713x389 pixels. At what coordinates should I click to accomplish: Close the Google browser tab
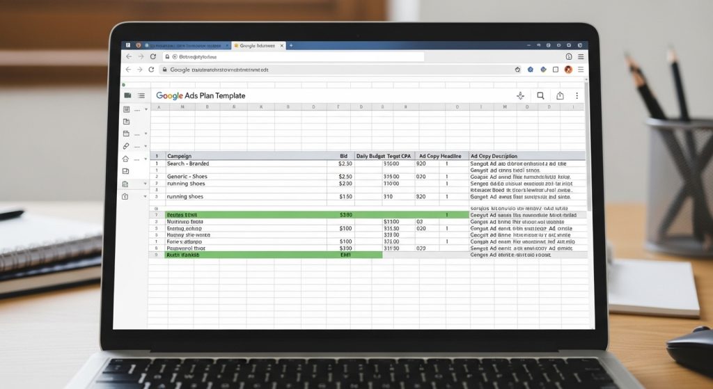coord(282,45)
